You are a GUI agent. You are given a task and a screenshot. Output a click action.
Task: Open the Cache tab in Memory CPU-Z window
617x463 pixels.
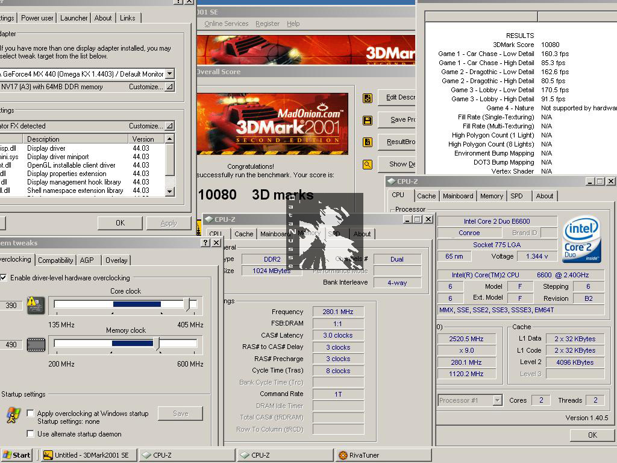(243, 234)
